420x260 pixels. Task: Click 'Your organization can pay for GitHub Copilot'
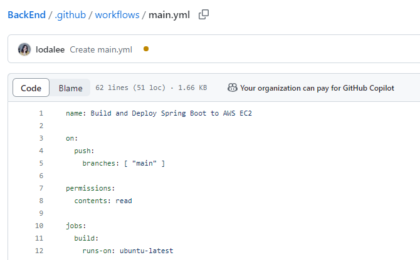[x=317, y=88]
